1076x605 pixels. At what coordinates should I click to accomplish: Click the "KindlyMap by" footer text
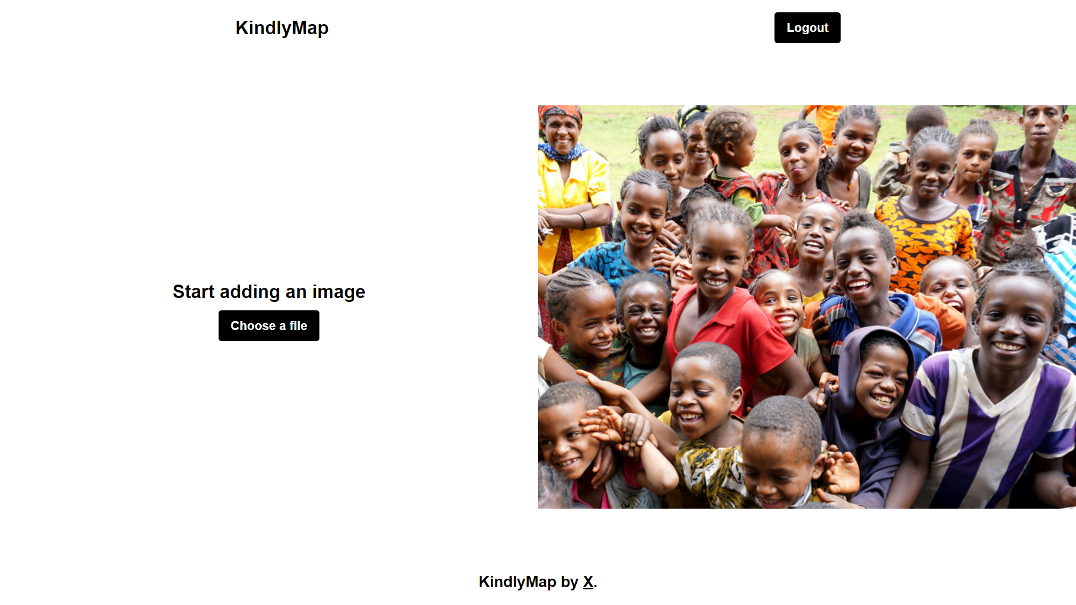coord(528,582)
